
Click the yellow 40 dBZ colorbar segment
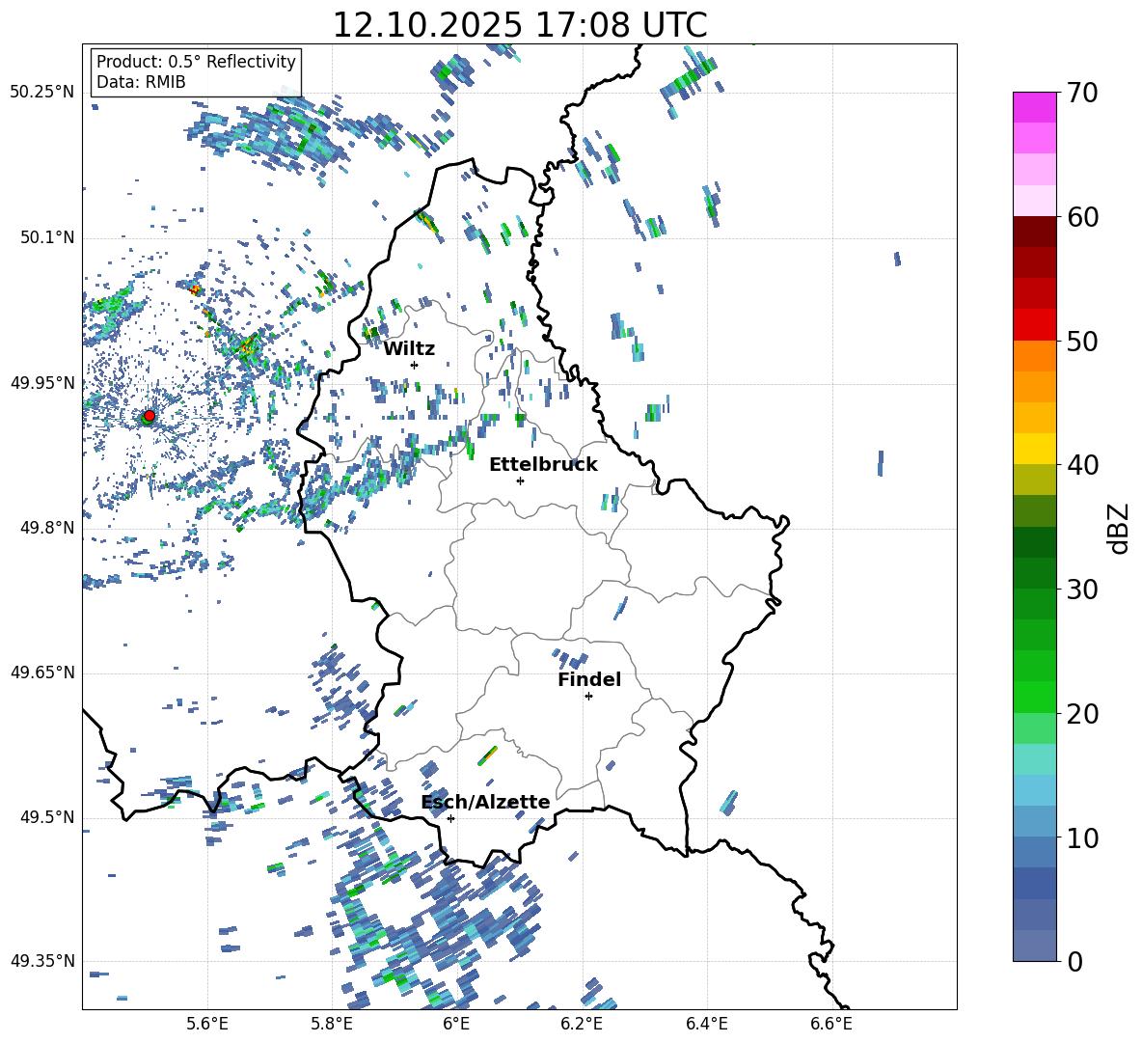(1034, 449)
